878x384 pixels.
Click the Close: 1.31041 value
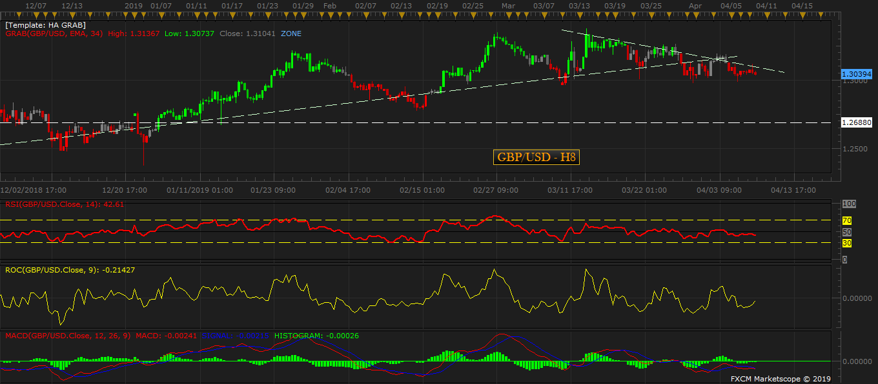[x=247, y=34]
